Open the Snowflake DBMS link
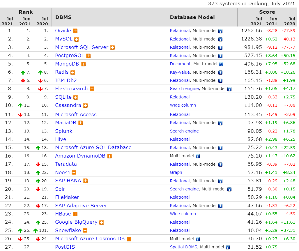 (x=68, y=230)
